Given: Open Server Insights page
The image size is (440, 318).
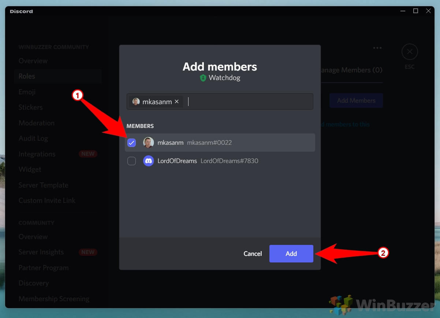Looking at the screenshot, I should click(41, 252).
